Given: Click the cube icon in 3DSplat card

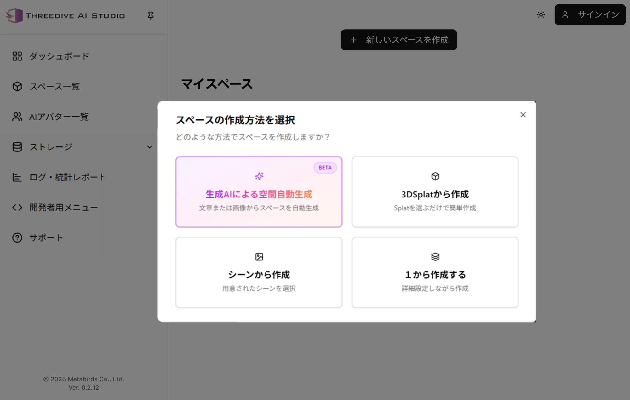Looking at the screenshot, I should point(435,176).
